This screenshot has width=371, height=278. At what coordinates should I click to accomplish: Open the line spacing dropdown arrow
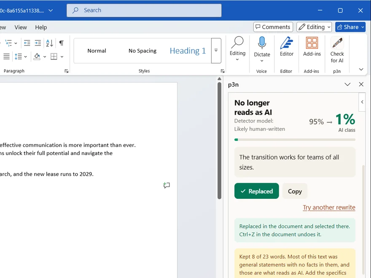point(26,57)
